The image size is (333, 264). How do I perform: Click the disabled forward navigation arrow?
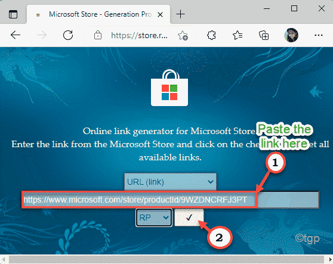click(x=42, y=35)
